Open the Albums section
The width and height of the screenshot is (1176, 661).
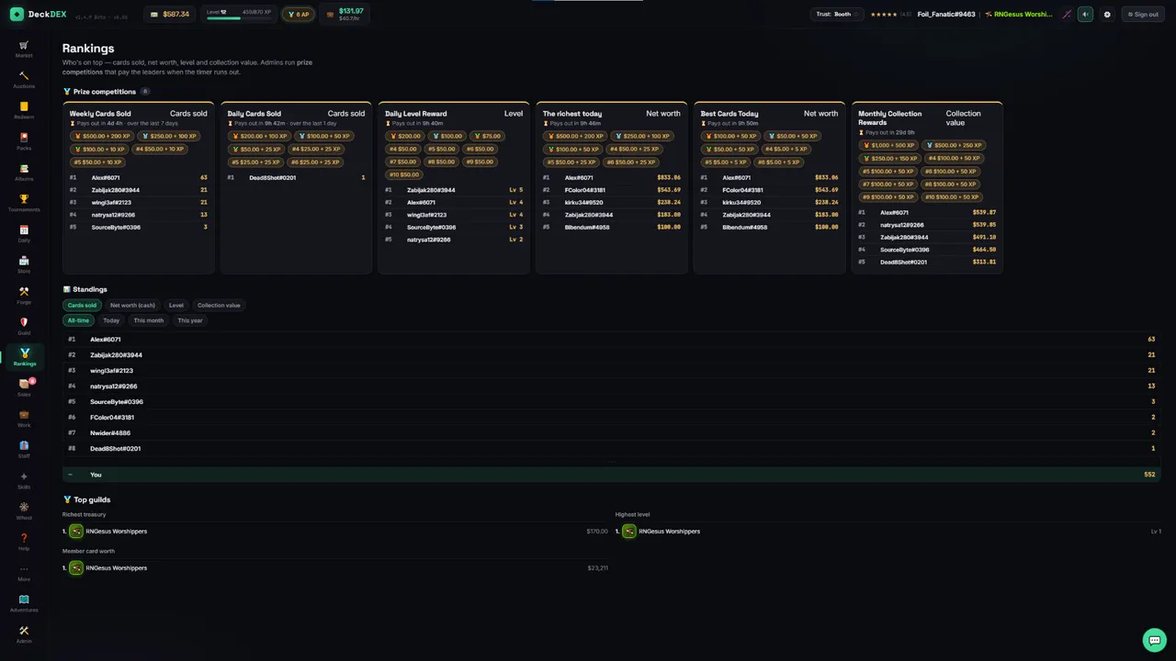point(24,172)
